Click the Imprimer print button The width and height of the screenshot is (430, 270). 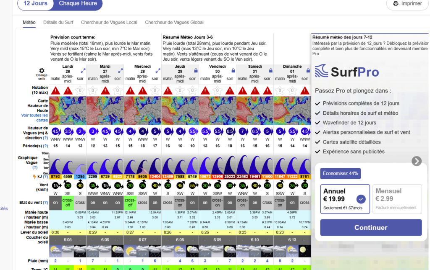tap(407, 4)
